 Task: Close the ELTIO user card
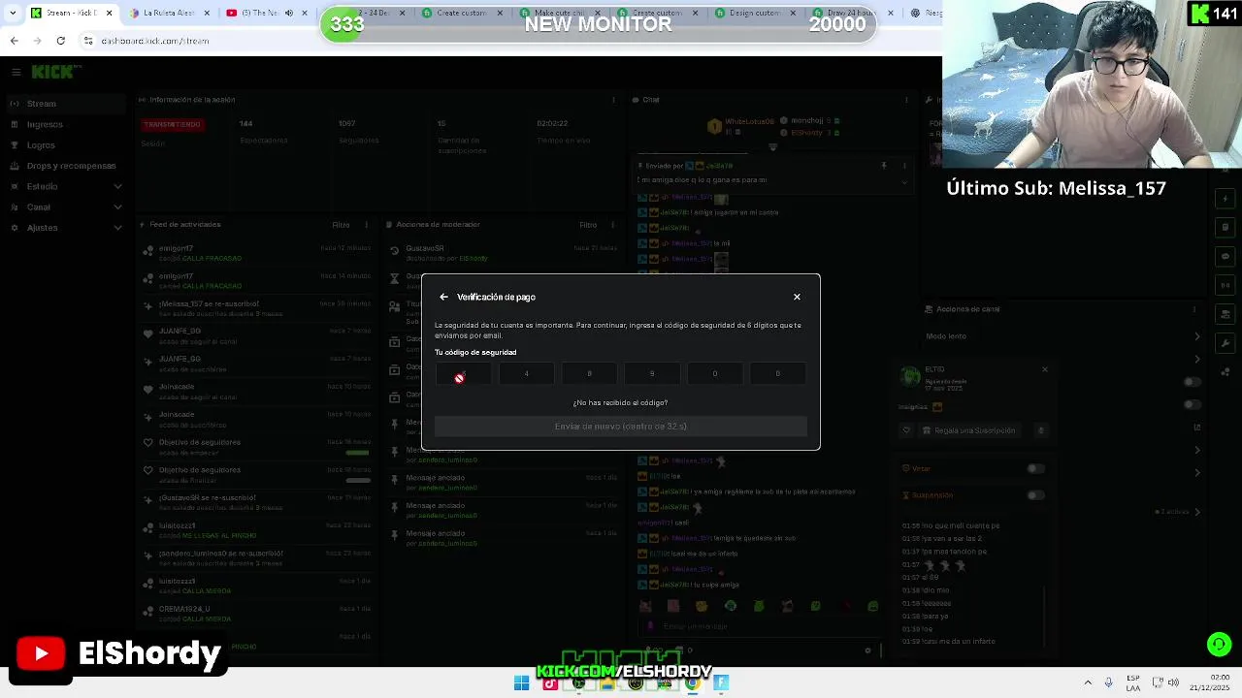coord(1045,369)
